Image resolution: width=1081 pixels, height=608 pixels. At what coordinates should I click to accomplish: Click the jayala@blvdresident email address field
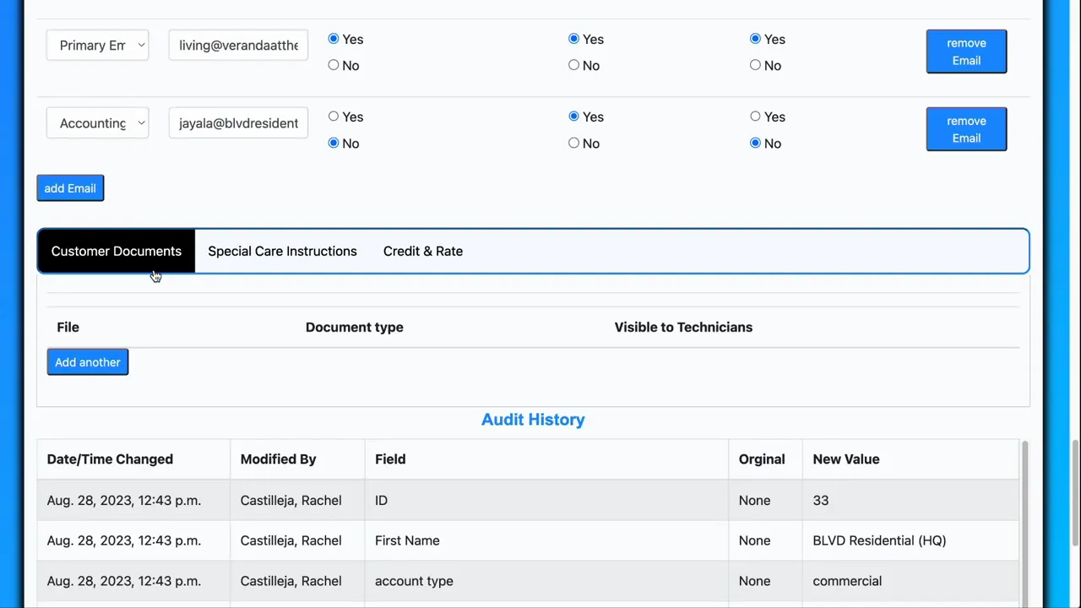pyautogui.click(x=238, y=123)
